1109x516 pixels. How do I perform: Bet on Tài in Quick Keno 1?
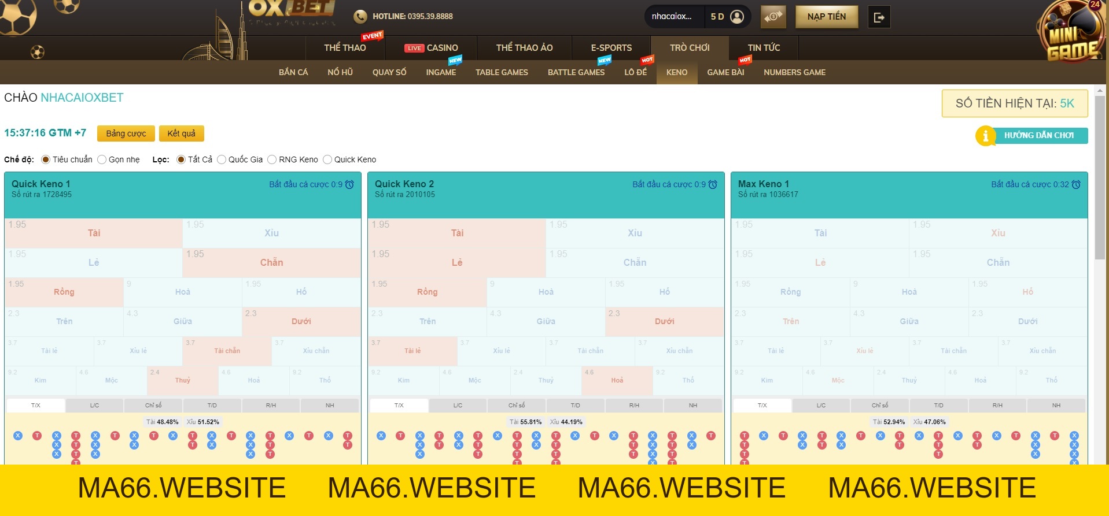(x=94, y=233)
